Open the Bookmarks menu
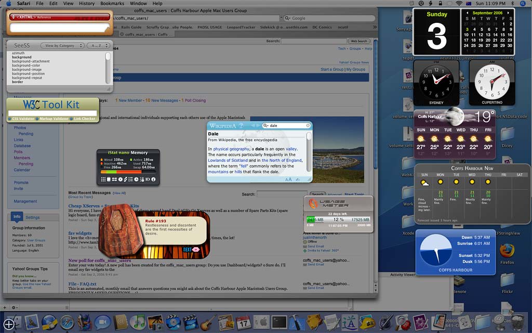The height and width of the screenshot is (333, 532). click(x=112, y=4)
